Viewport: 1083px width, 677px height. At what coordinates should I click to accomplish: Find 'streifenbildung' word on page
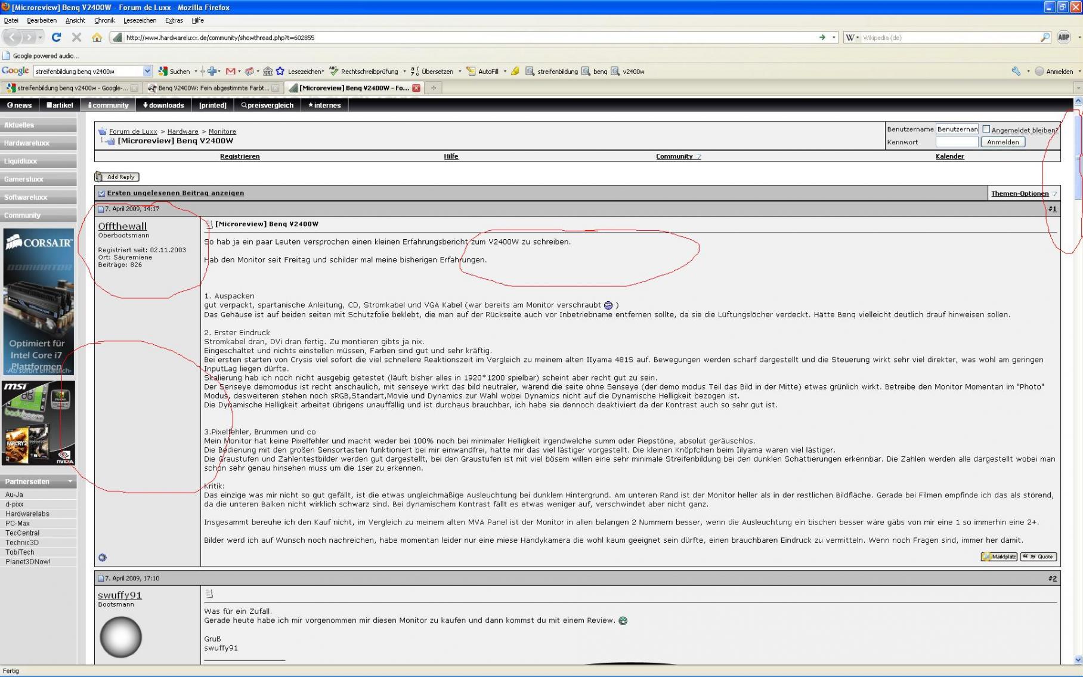coord(552,71)
